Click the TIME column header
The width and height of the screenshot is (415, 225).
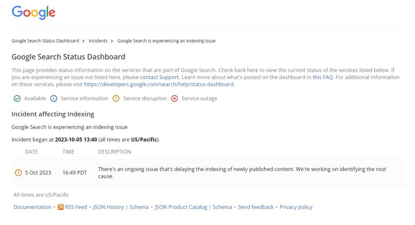tap(68, 152)
